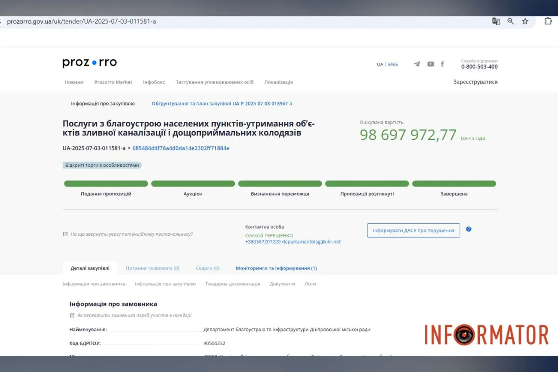The width and height of the screenshot is (558, 372).
Task: Open 'На що звернути увагу потенційному постачальнику?' hint
Action: point(132,234)
